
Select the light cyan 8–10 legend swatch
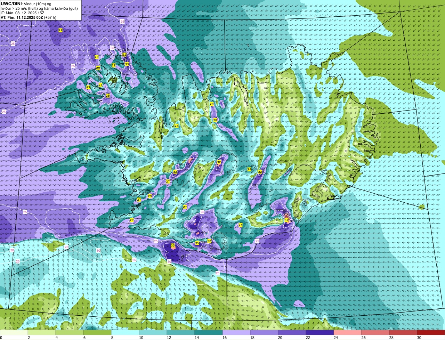pyautogui.click(x=125, y=333)
